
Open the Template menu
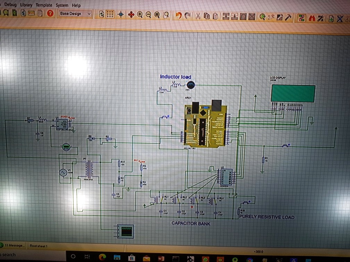pyautogui.click(x=44, y=5)
